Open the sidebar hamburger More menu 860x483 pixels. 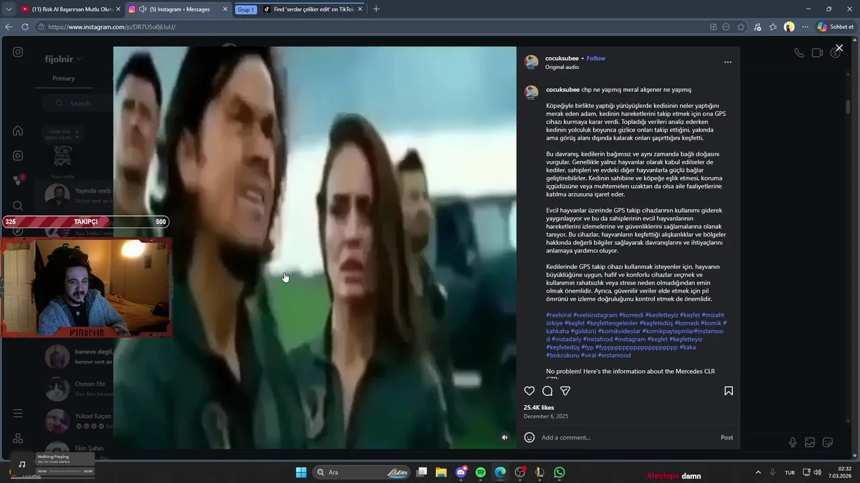coord(18,413)
